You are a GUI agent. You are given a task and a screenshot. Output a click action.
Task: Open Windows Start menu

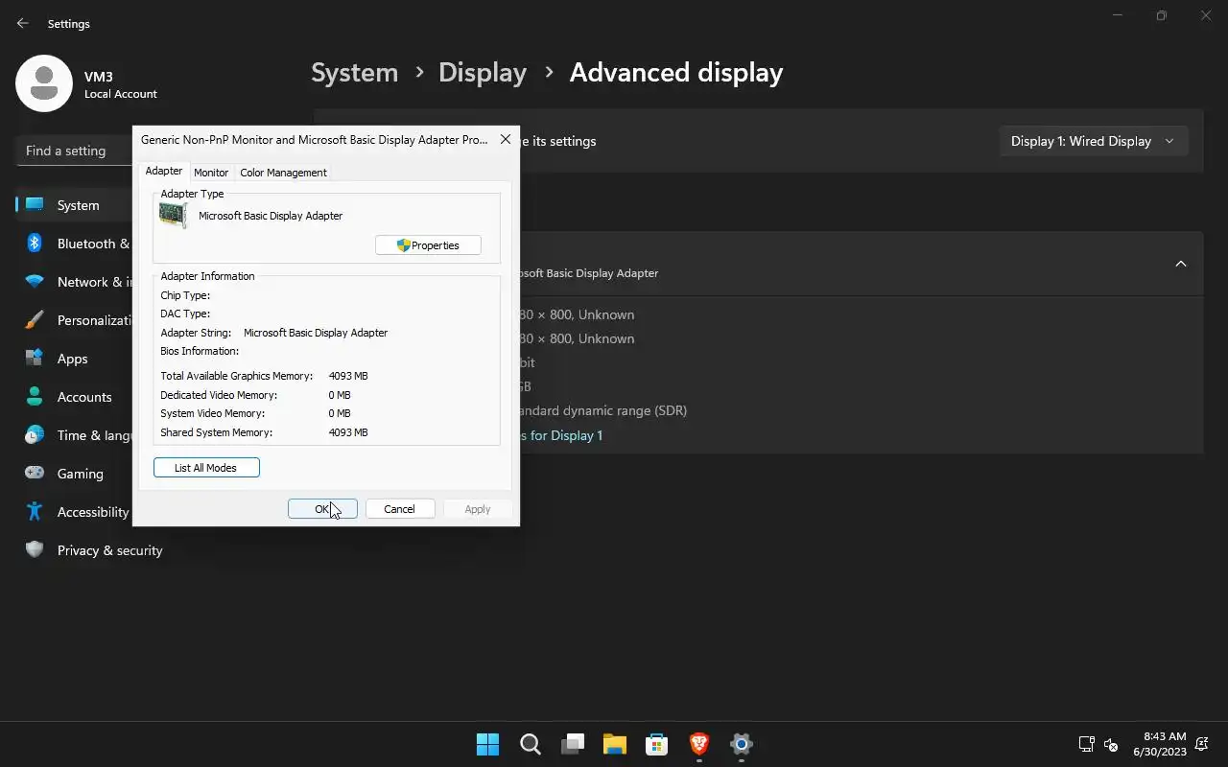[x=487, y=744]
